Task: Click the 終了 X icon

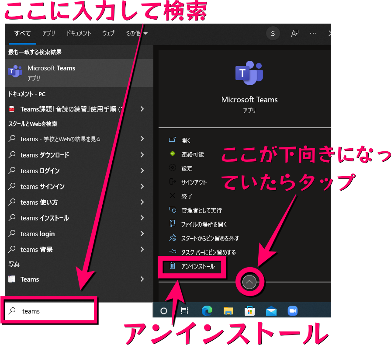Action: [x=172, y=195]
